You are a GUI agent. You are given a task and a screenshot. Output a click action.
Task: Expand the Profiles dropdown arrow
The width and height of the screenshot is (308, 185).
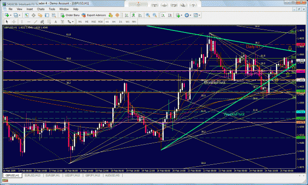(x=19, y=15)
